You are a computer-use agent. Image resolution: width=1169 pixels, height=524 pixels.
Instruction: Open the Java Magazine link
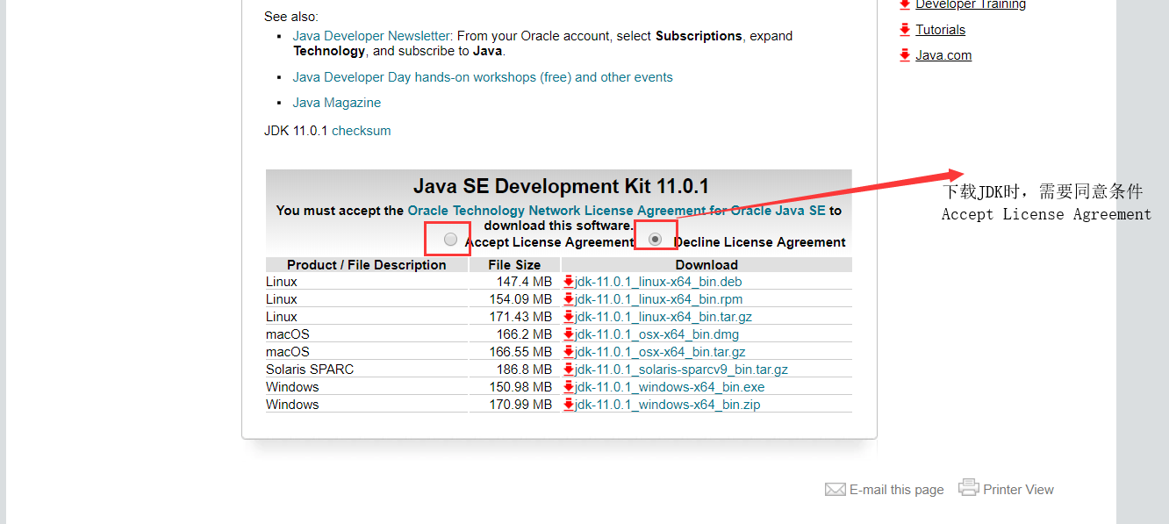point(337,103)
